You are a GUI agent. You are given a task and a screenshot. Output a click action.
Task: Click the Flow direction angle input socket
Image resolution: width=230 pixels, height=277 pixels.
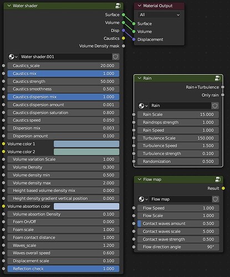(134, 247)
